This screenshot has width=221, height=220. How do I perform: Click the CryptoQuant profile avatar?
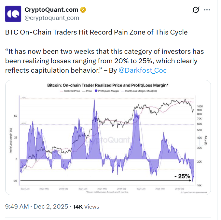click(x=13, y=14)
